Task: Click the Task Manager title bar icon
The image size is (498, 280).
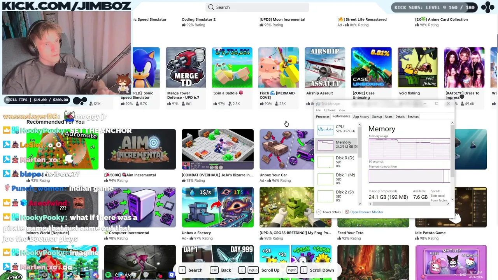Action: pos(318,104)
